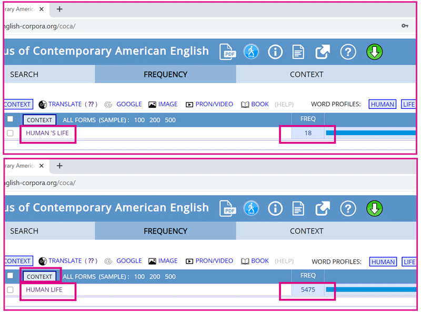The image size is (421, 312).
Task: Tick the checkbox beside HUMAN LIFE
Action: (10, 290)
